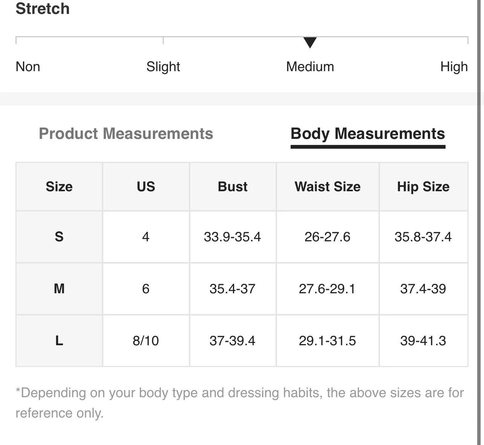Click the 39-41.3 hip cell

(x=423, y=341)
